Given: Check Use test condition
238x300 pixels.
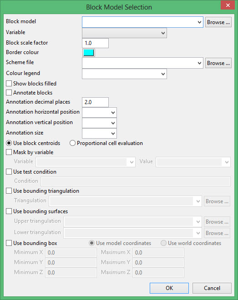Looking at the screenshot, I should 9,172.
